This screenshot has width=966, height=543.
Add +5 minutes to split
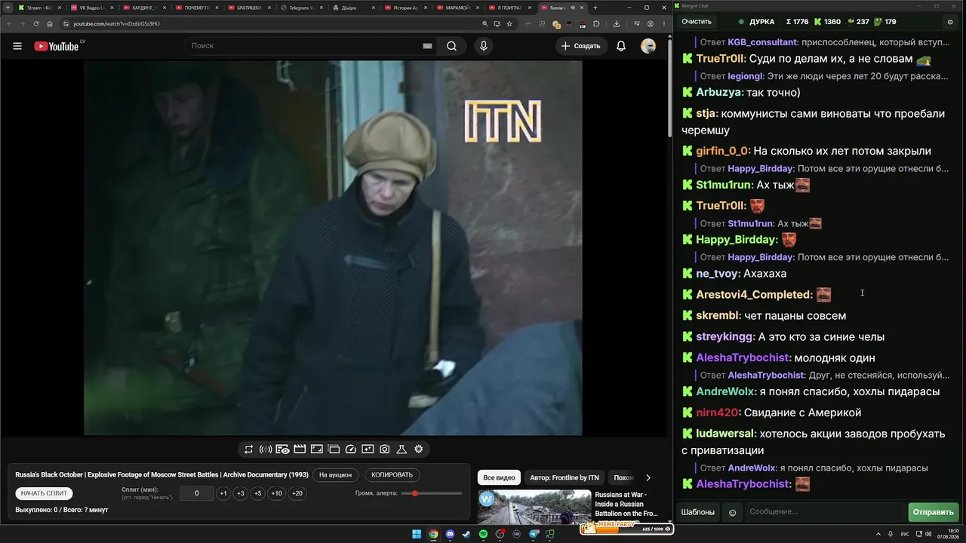[x=258, y=493]
